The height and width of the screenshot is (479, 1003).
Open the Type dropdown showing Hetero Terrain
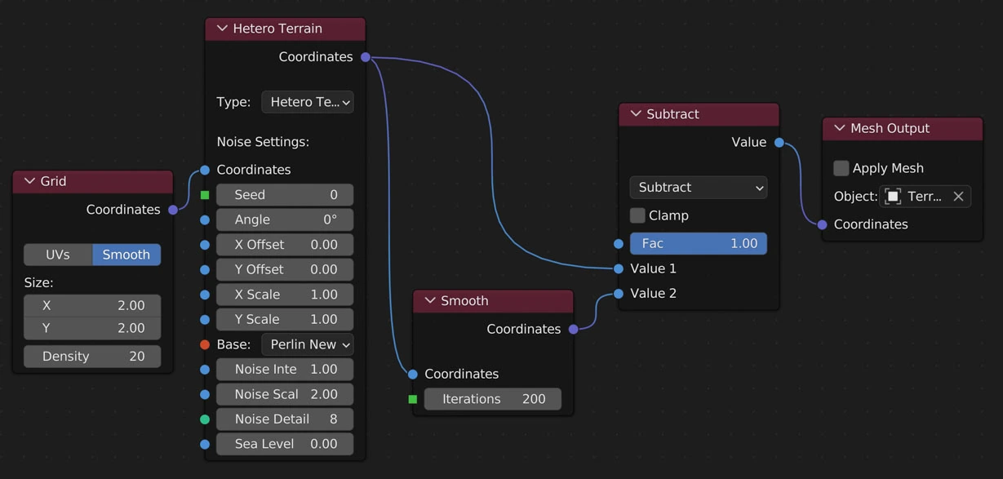(308, 102)
